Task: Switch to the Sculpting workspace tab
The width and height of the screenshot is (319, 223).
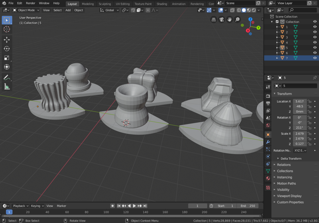Action: (x=104, y=4)
